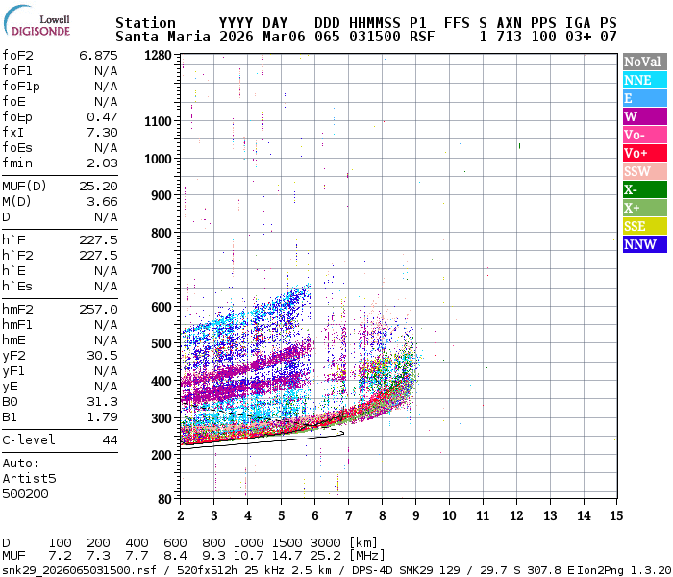Click the C-level value 44

[110, 440]
